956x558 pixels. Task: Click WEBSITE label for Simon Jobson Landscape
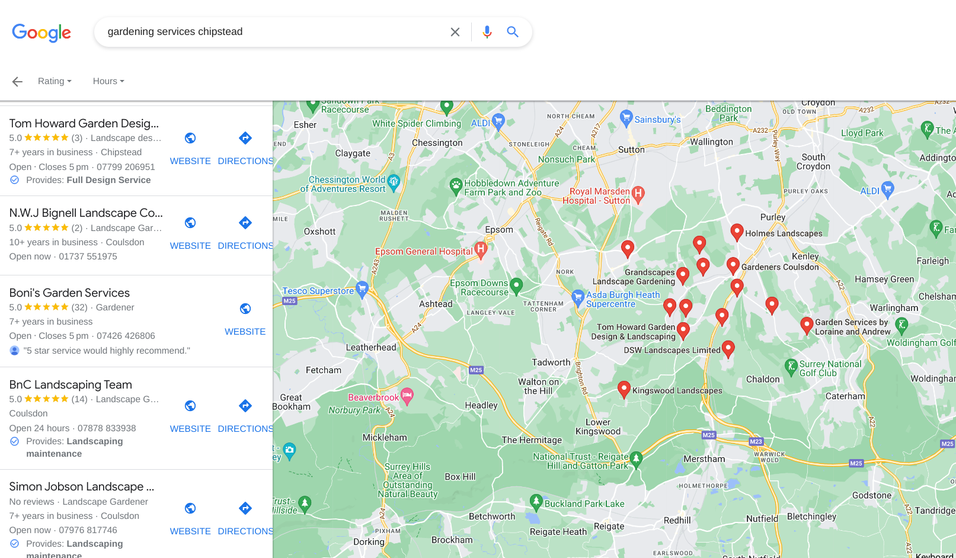[x=190, y=531]
